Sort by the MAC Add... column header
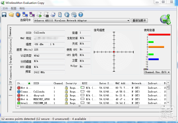The width and height of the screenshot is (178, 123). pos(122,83)
